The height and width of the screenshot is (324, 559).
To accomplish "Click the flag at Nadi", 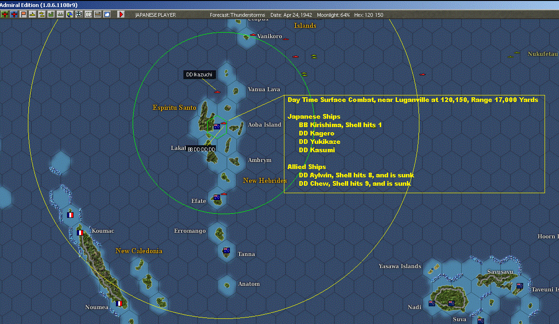I will (x=432, y=304).
